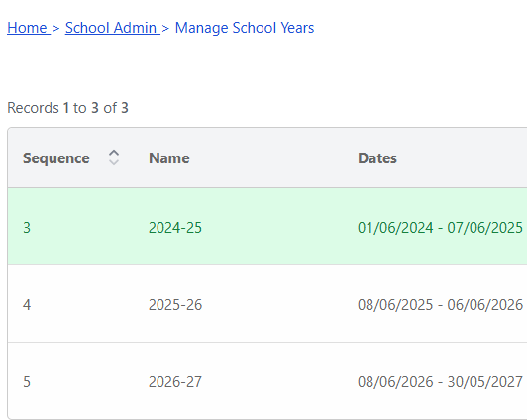Click the up chevron of Sequence sort

pyautogui.click(x=114, y=153)
